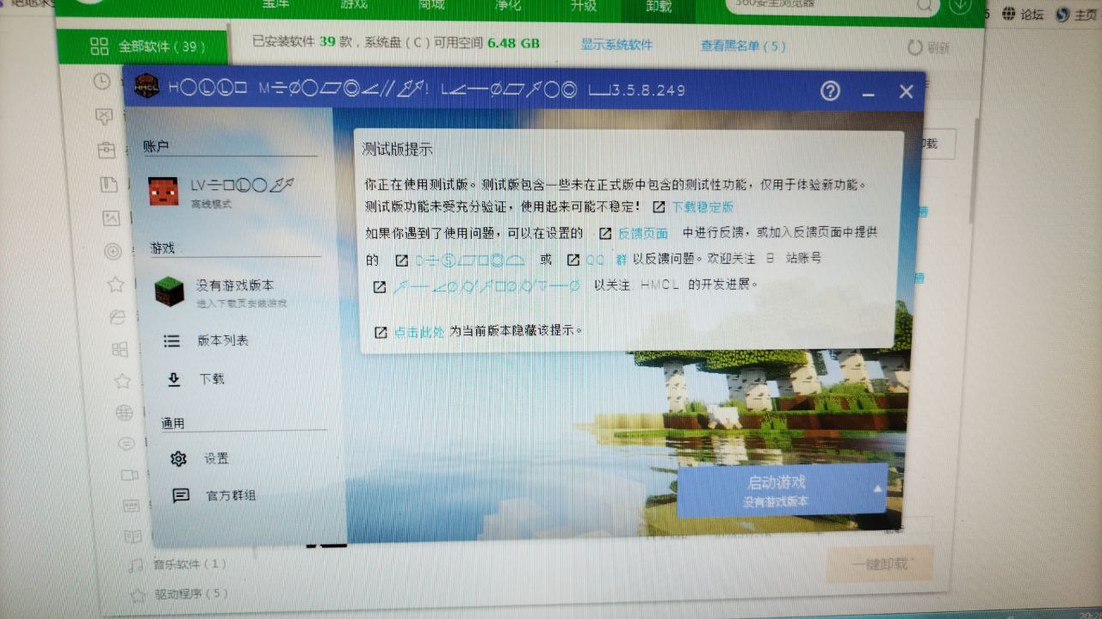Click the grass block game version icon
Screen dimensions: 1102x619
tap(170, 292)
